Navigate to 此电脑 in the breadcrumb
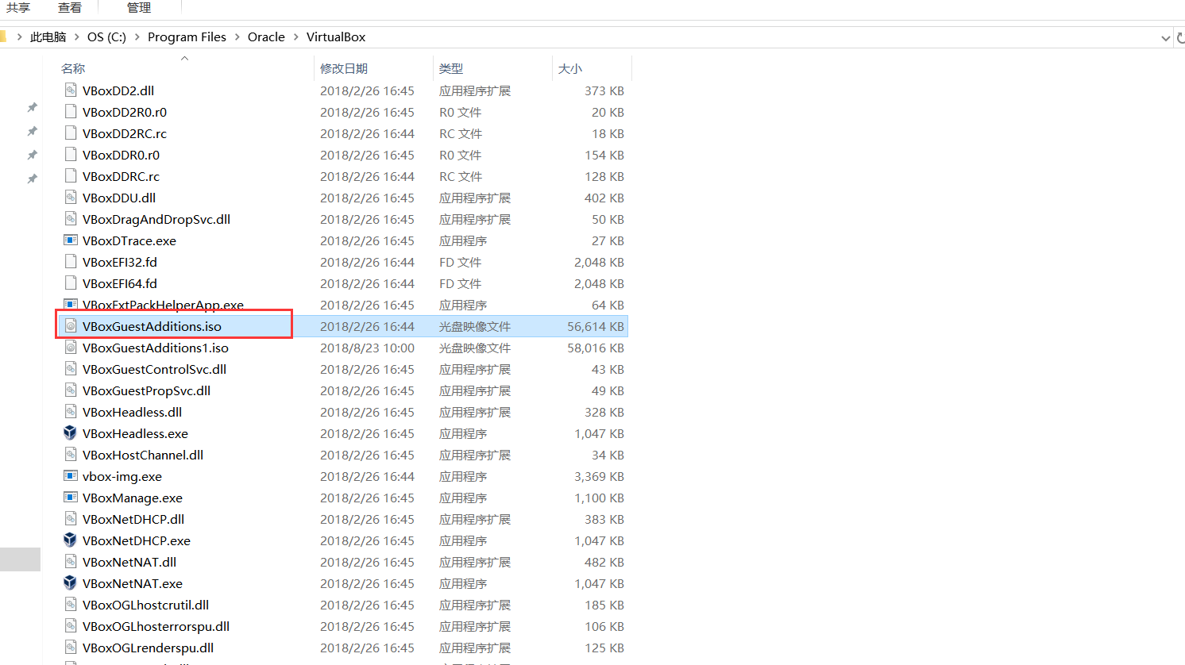Viewport: 1185px width, 665px height. [x=48, y=37]
